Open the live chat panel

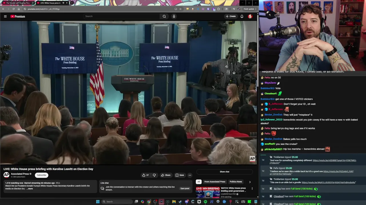coord(185,188)
